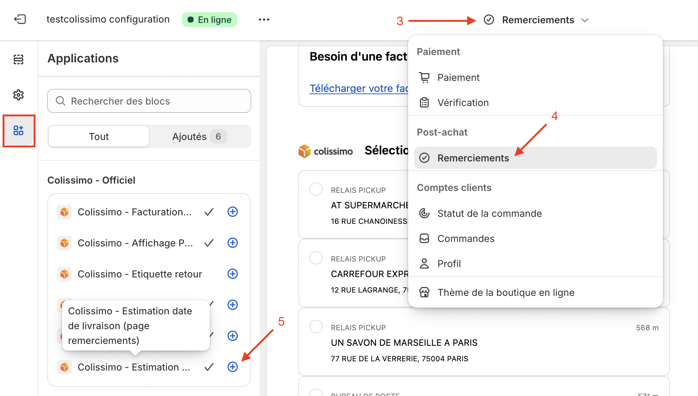
Task: Click the Colissimo logo in preview
Action: 326,151
